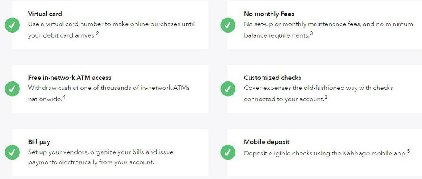Image resolution: width=422 pixels, height=179 pixels.
Task: Select the Free in-network ATM access heading
Action: 70,78
